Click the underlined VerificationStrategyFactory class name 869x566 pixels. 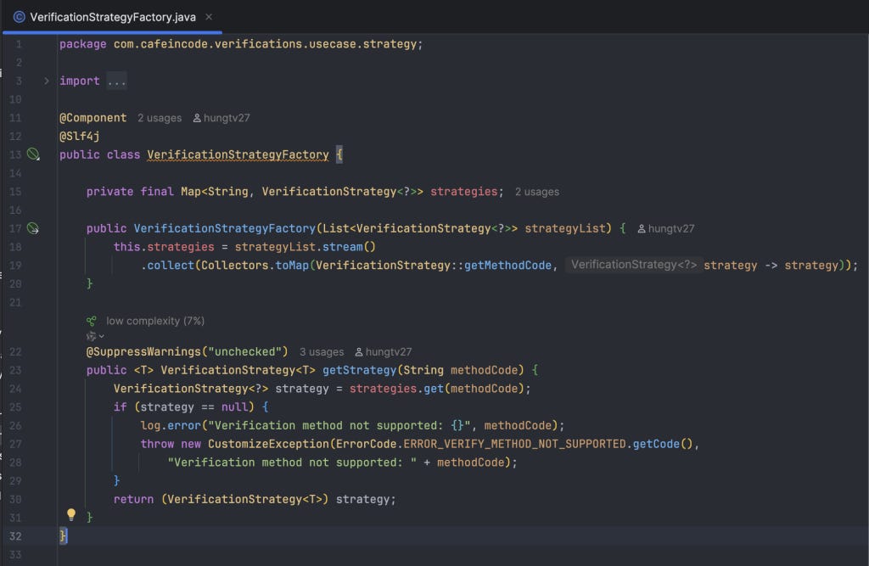[x=238, y=154]
